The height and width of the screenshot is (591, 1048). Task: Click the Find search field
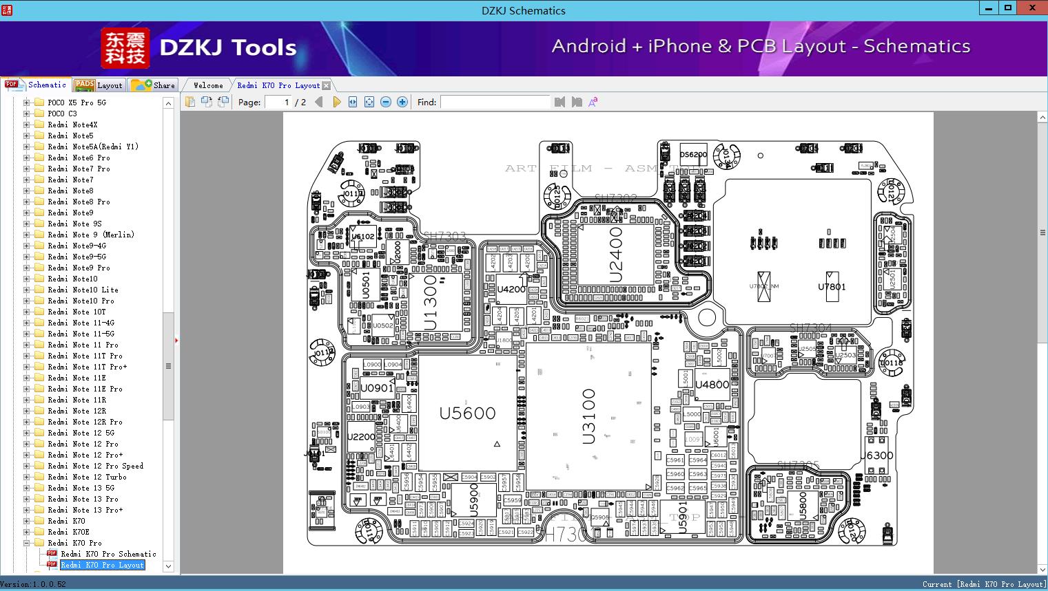[x=495, y=102]
